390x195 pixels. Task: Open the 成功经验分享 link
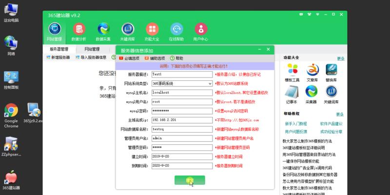pos(331,132)
